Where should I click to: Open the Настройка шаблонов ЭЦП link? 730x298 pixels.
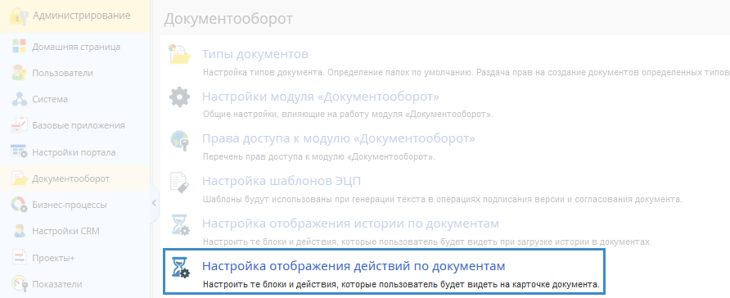click(x=282, y=181)
